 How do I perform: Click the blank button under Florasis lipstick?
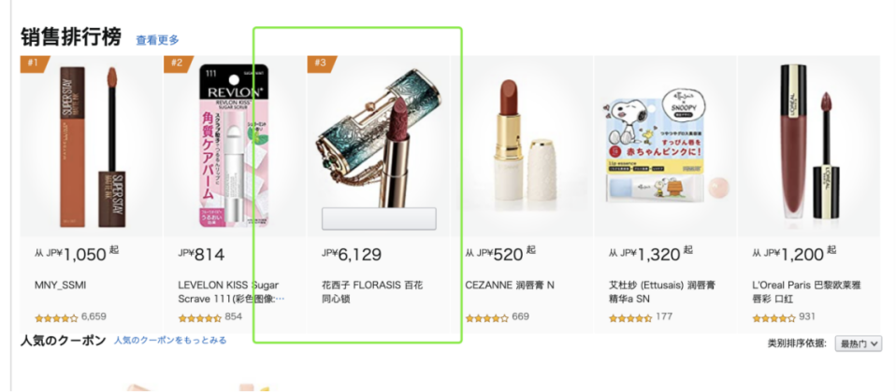tap(379, 218)
